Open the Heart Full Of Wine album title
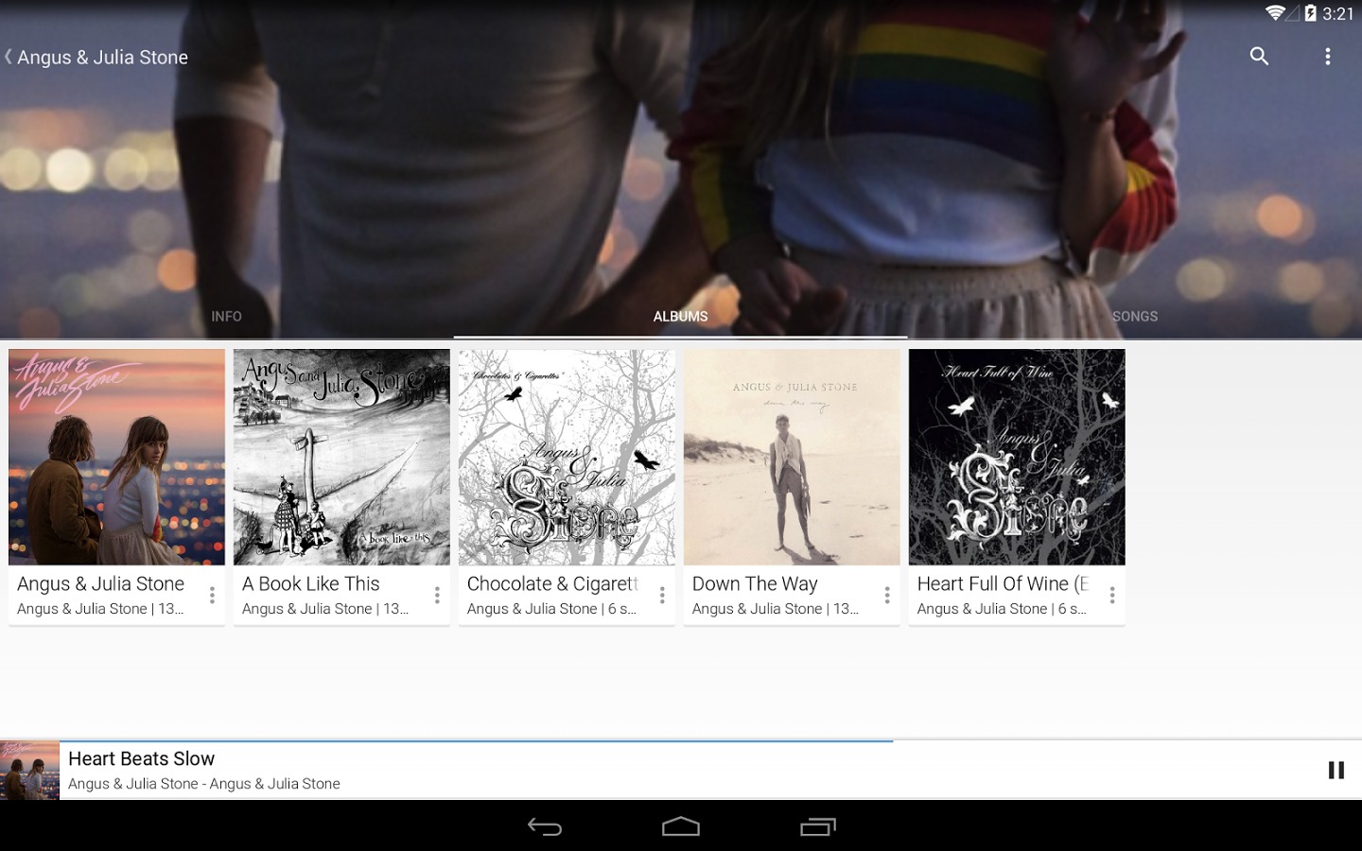This screenshot has width=1362, height=851. coord(1003,584)
